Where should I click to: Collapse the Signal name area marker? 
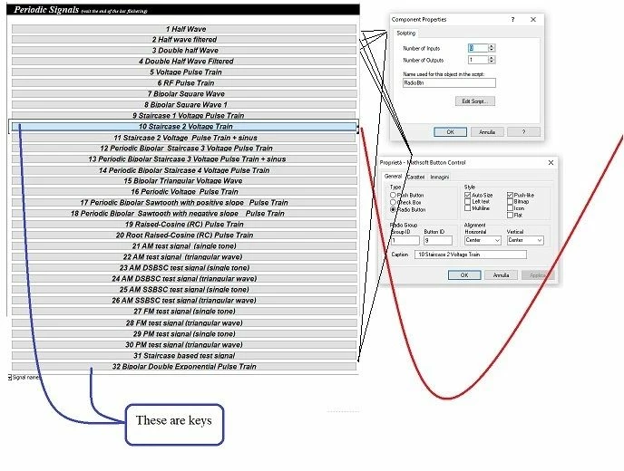coord(10,377)
